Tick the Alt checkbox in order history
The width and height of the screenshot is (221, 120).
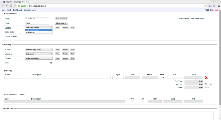click(x=142, y=101)
